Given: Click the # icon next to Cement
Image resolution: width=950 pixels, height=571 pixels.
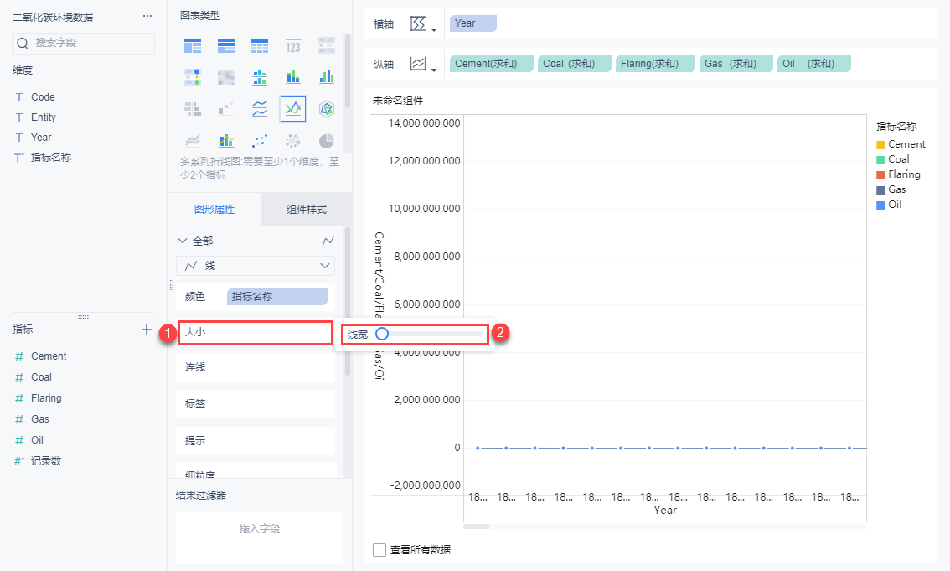Looking at the screenshot, I should click(x=18, y=356).
